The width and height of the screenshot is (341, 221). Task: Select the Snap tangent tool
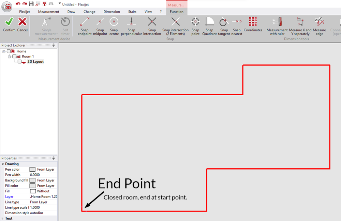coord(224,26)
